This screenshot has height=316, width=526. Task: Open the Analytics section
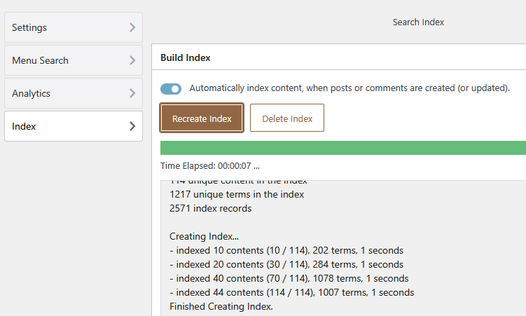[74, 93]
